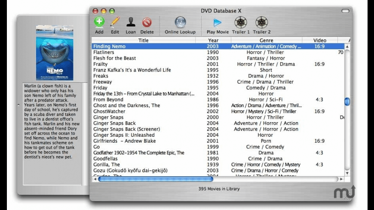Select the Frailty row

[218, 64]
